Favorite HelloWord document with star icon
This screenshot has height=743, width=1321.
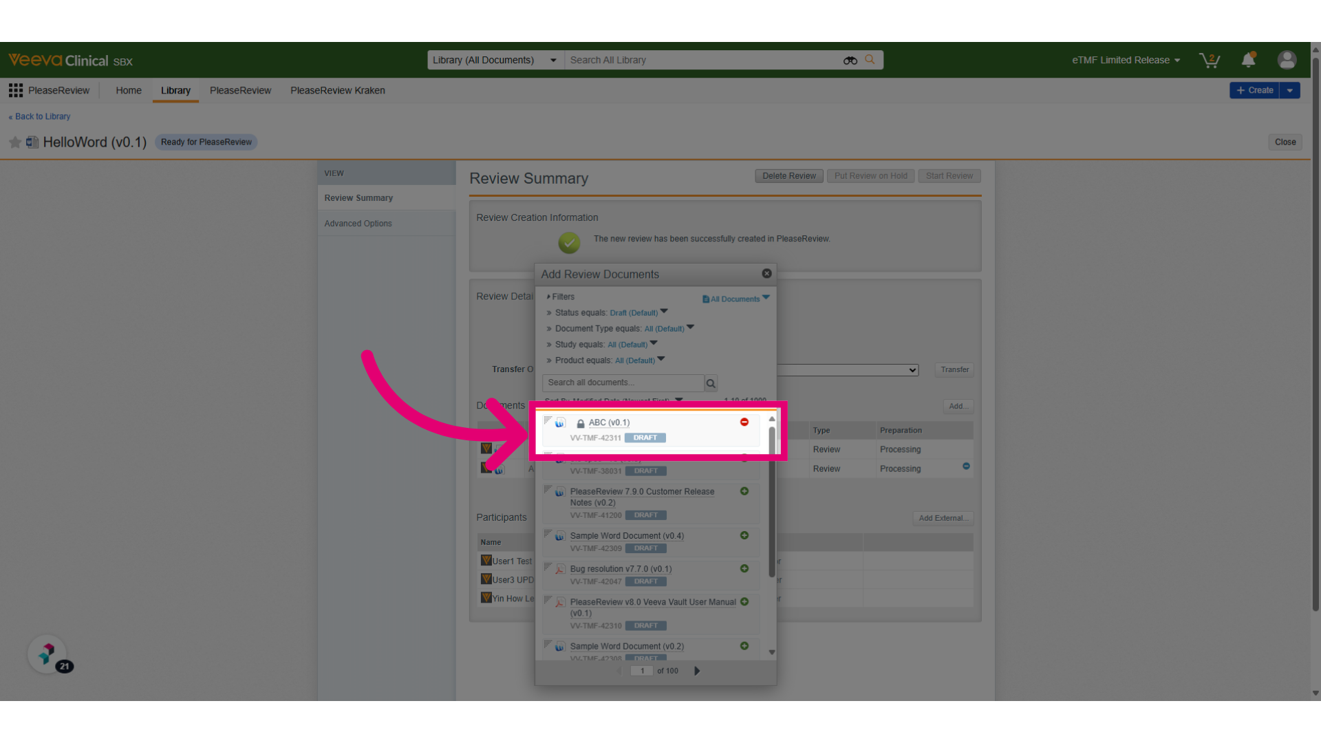pyautogui.click(x=14, y=142)
